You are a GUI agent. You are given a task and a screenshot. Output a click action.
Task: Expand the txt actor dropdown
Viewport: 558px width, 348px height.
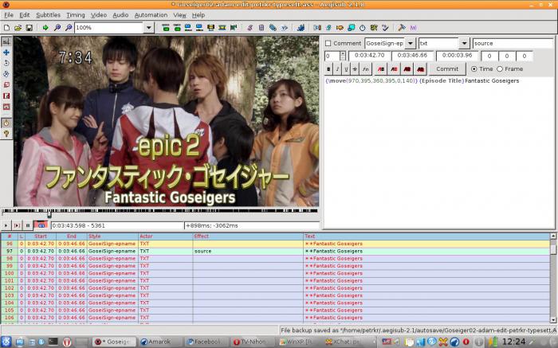tap(464, 43)
